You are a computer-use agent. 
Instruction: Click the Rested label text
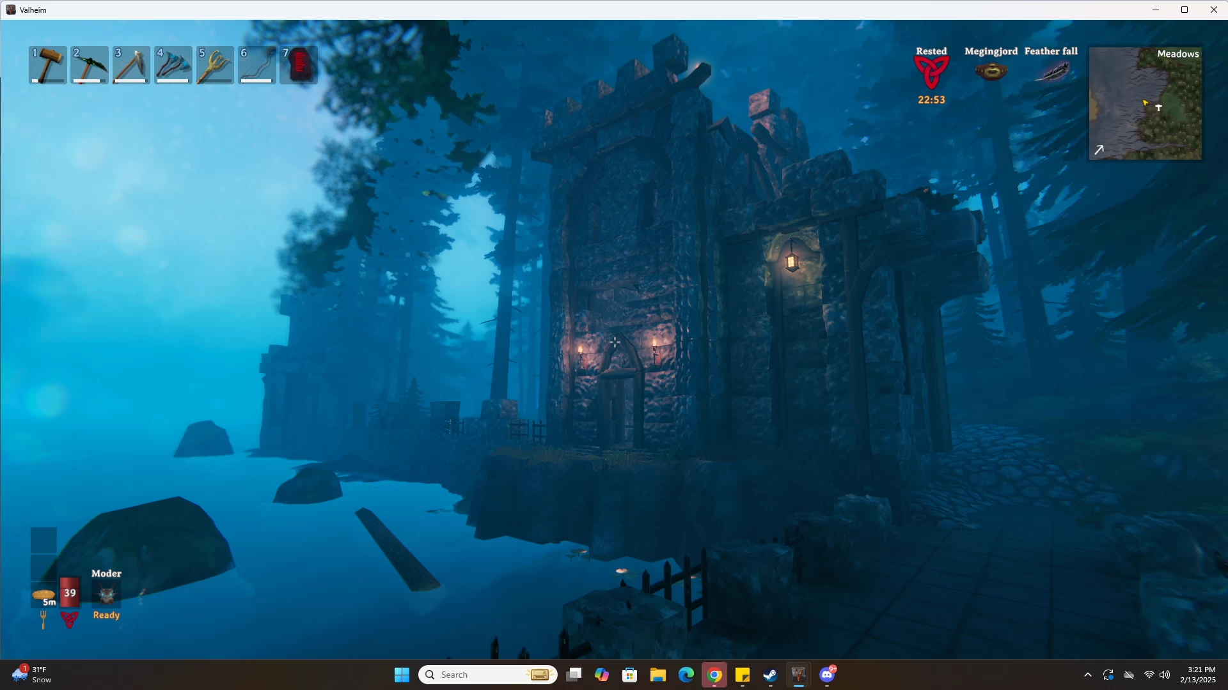(x=931, y=51)
